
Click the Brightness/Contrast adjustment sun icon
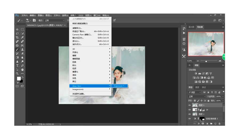pyautogui.click(x=196, y=73)
